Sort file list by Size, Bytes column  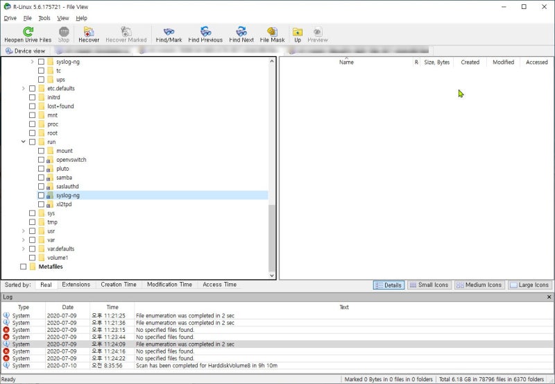tap(437, 62)
